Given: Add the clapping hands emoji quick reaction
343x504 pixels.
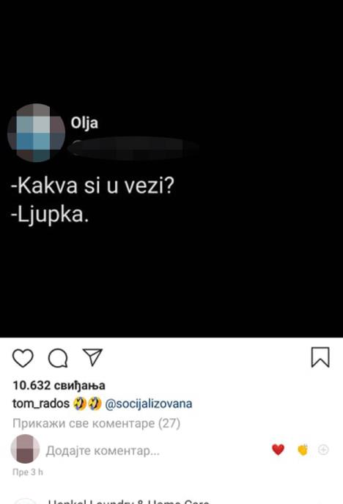Looking at the screenshot, I should pos(303,450).
